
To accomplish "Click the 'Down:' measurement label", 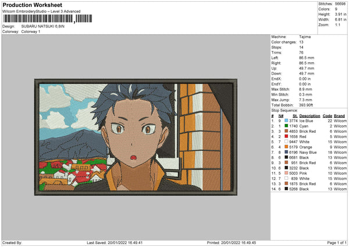I will click(276, 73).
